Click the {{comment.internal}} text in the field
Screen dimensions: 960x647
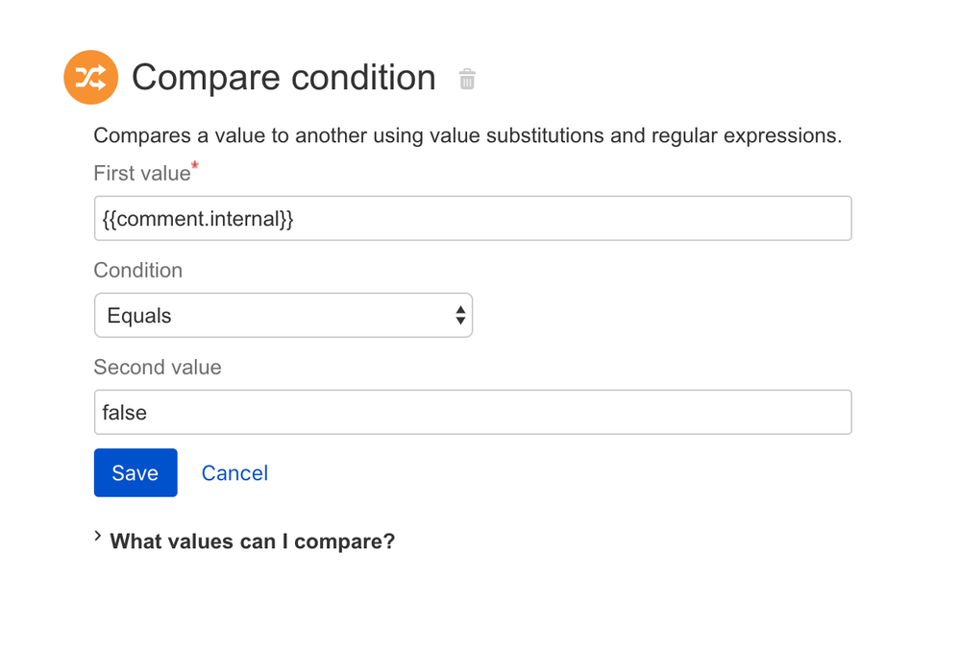198,219
